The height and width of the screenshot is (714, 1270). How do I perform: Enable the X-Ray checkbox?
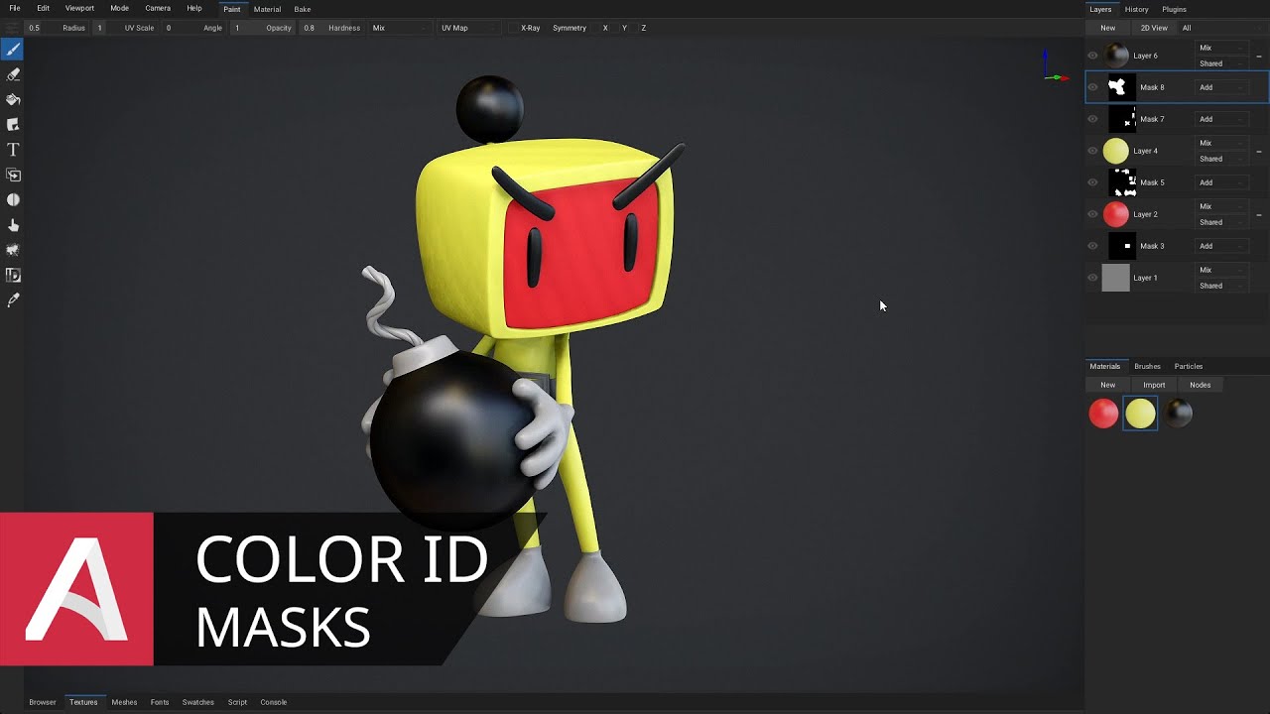point(513,28)
